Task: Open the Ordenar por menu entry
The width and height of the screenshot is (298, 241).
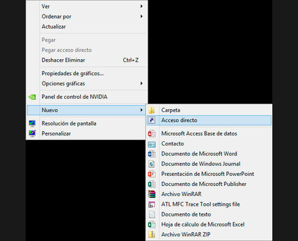Action: point(87,17)
